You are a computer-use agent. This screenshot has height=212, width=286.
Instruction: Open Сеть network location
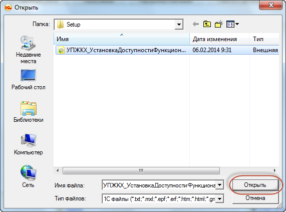(x=28, y=176)
